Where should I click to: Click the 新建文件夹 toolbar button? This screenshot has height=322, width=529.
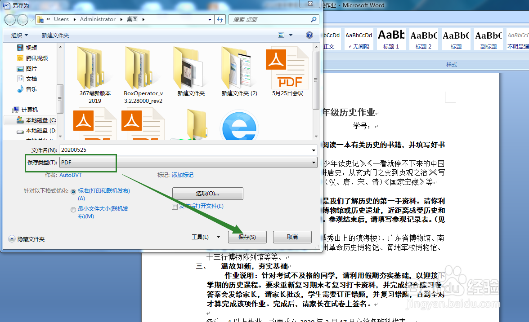(x=55, y=35)
